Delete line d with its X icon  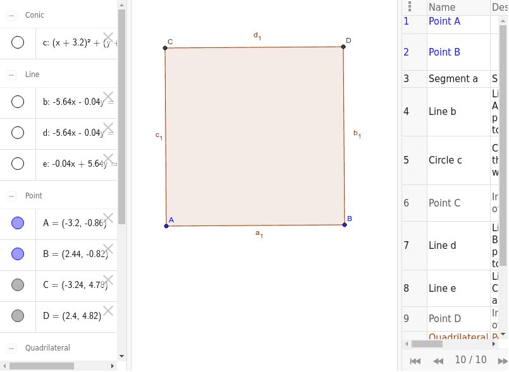point(108,128)
